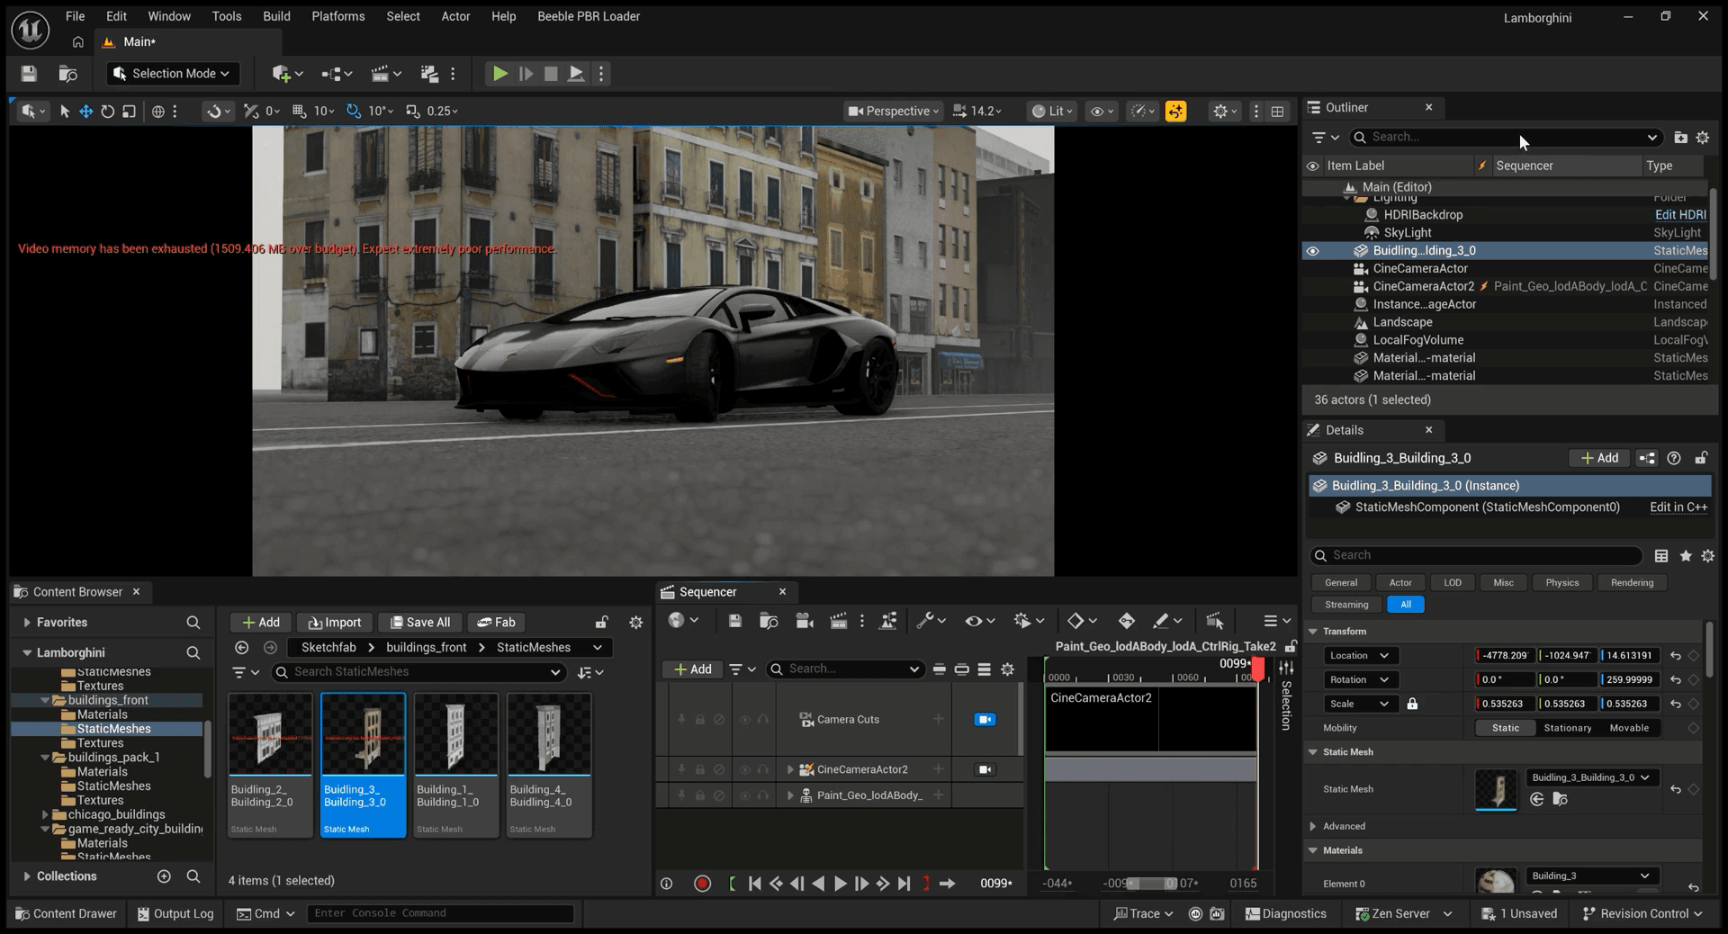
Task: Set Mobility to Stationary
Action: (x=1568, y=728)
